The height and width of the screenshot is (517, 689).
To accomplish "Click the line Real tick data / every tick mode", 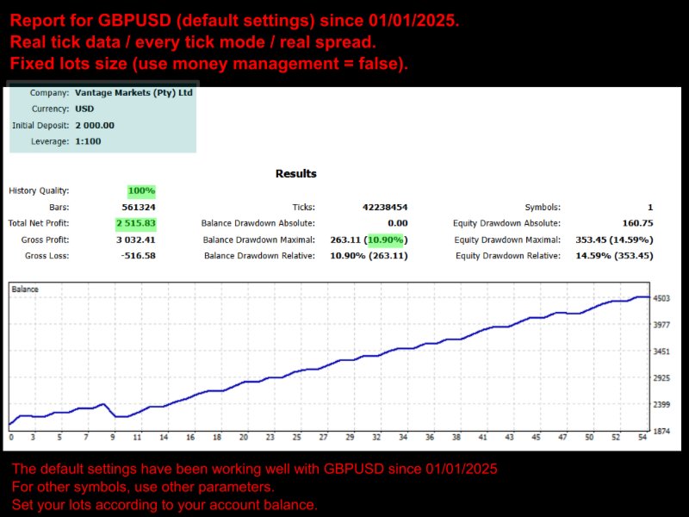I will [x=193, y=41].
